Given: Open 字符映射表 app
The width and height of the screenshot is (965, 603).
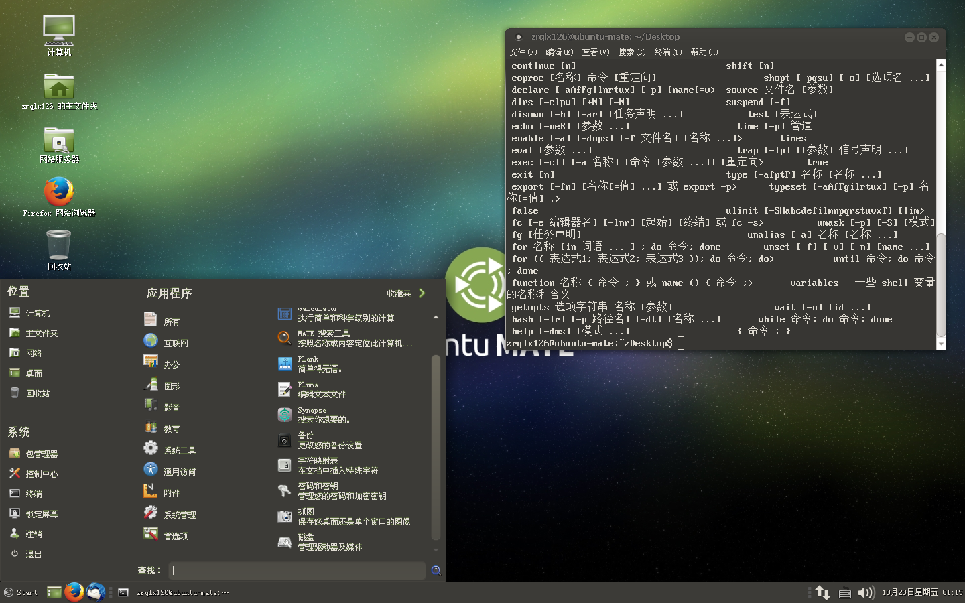Looking at the screenshot, I should (x=328, y=466).
